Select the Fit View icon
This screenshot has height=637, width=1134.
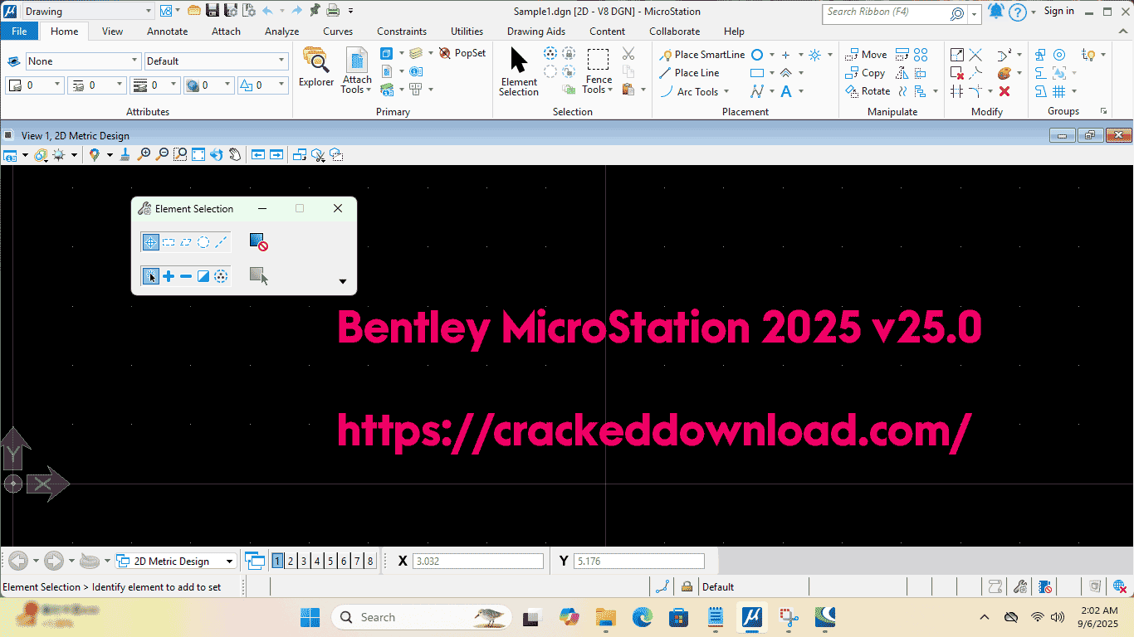pyautogui.click(x=198, y=154)
